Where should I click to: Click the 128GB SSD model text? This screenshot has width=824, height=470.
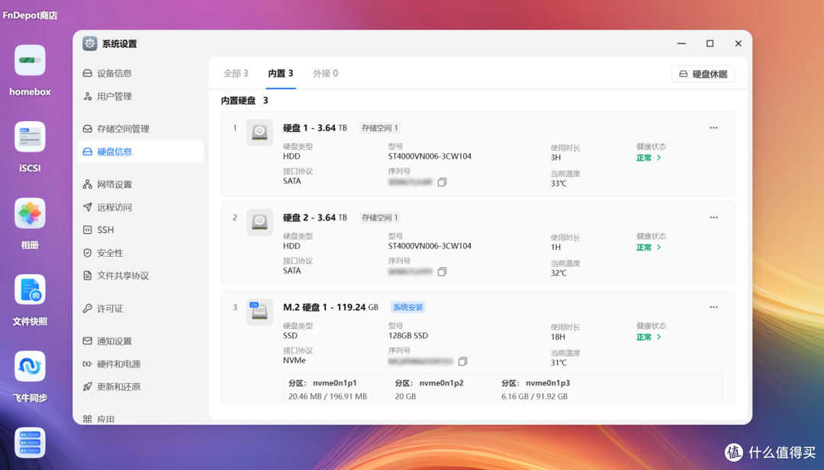(x=407, y=336)
